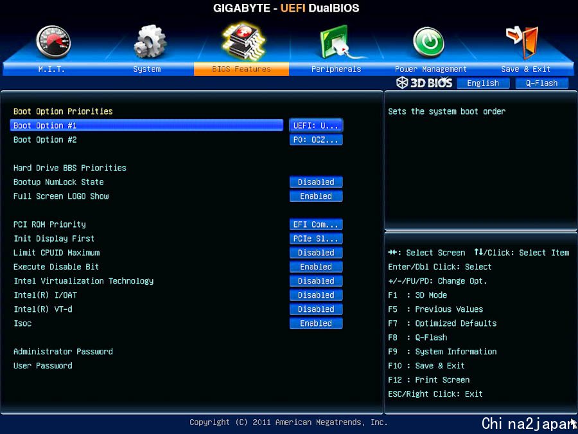Viewport: 578px width, 434px height.
Task: Select the Intel(R) I/OAT label
Action: [x=46, y=295]
